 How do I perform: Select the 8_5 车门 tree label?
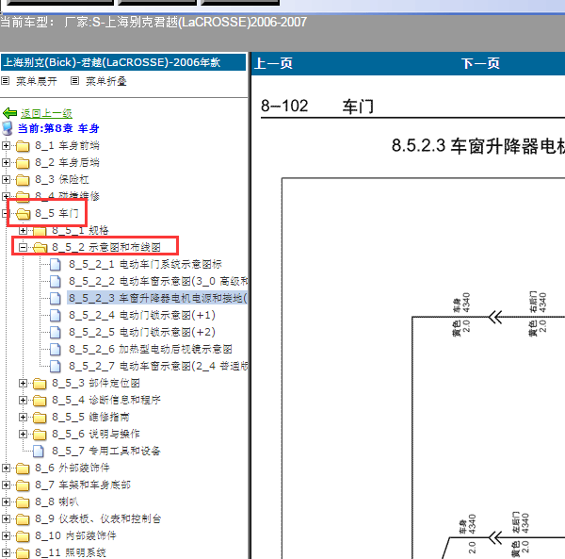coord(56,213)
